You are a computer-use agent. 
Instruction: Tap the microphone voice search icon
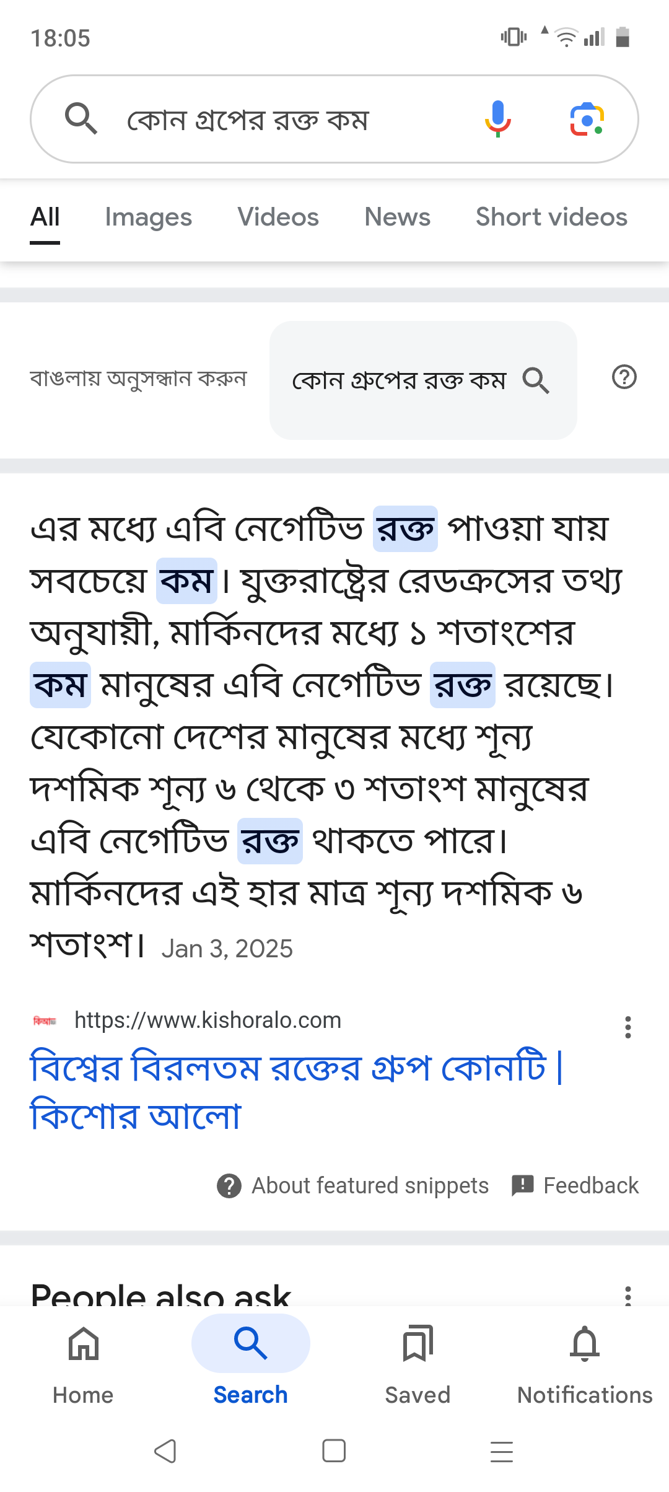tap(497, 118)
